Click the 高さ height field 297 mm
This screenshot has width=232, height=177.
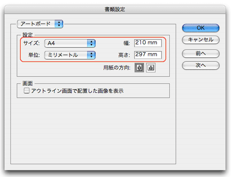pos(148,55)
